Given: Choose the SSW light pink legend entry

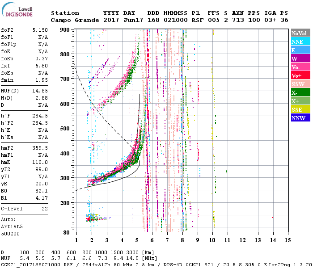Looking at the screenshot, I should tap(299, 84).
